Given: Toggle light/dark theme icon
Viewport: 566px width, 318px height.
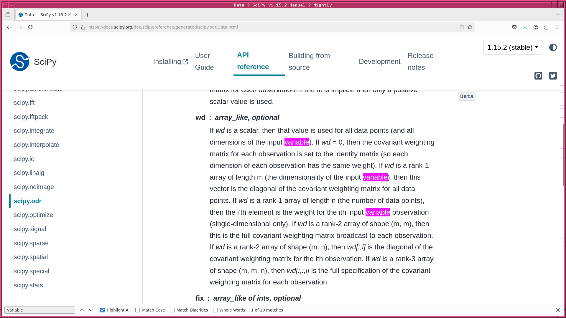Looking at the screenshot, I should (553, 47).
